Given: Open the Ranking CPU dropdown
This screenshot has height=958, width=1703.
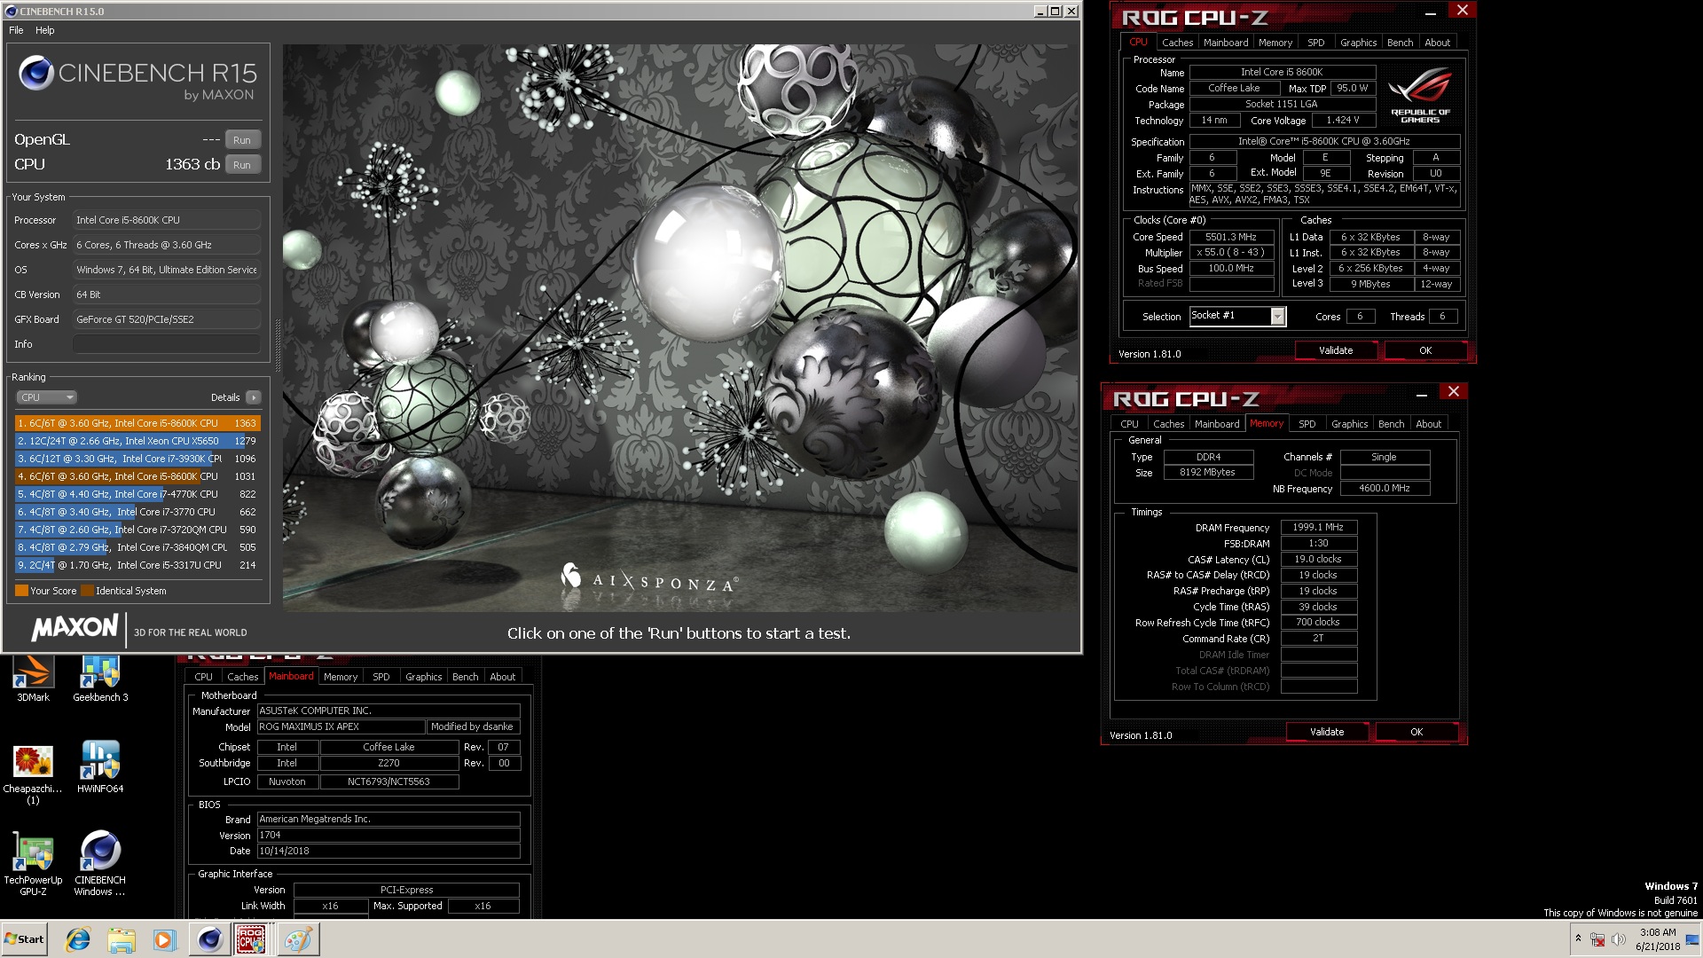Looking at the screenshot, I should coord(46,397).
